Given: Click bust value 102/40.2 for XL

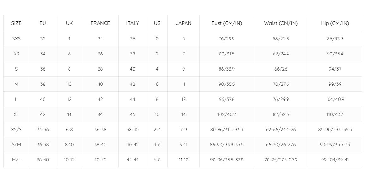Looking at the screenshot, I should (x=226, y=114).
